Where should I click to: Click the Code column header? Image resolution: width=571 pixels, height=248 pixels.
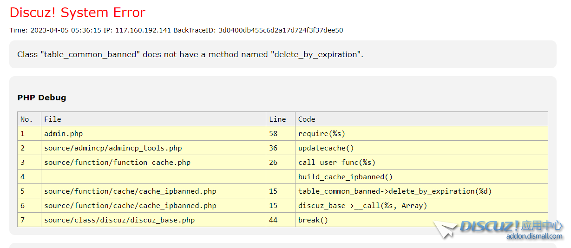point(307,119)
